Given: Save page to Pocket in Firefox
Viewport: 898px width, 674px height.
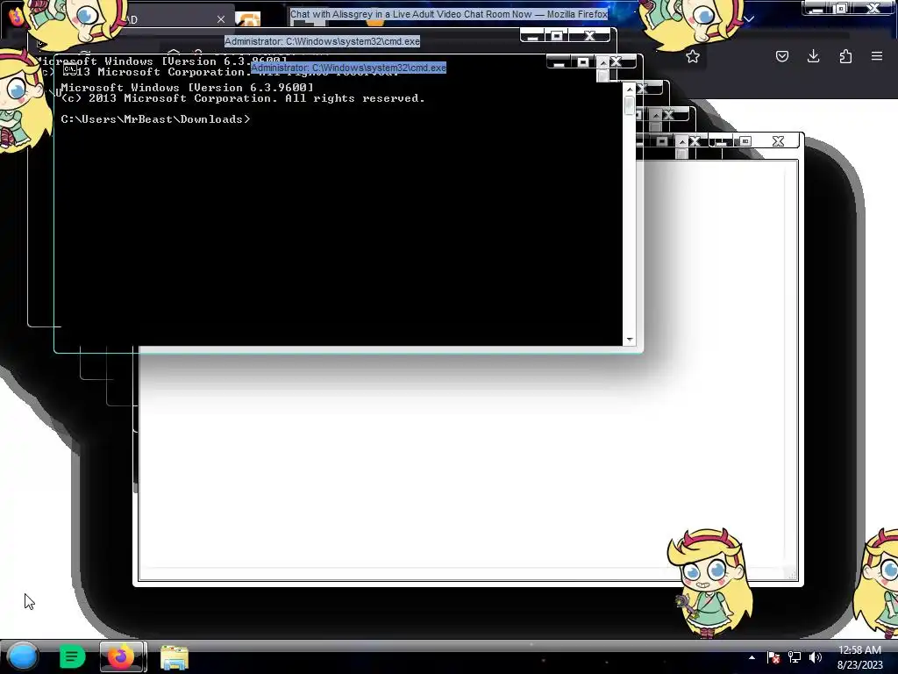Looking at the screenshot, I should [781, 56].
